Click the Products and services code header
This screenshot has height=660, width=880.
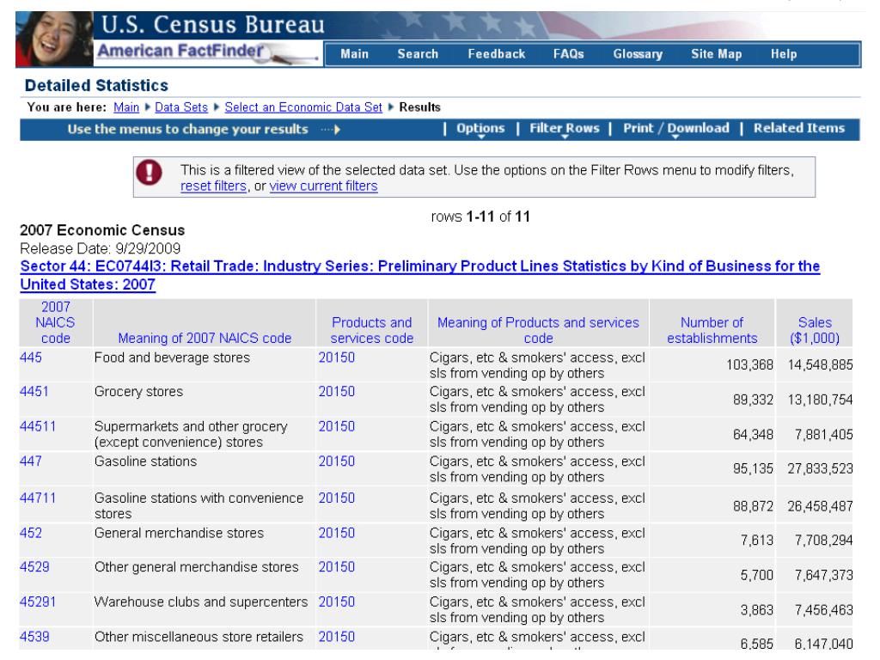pos(371,331)
